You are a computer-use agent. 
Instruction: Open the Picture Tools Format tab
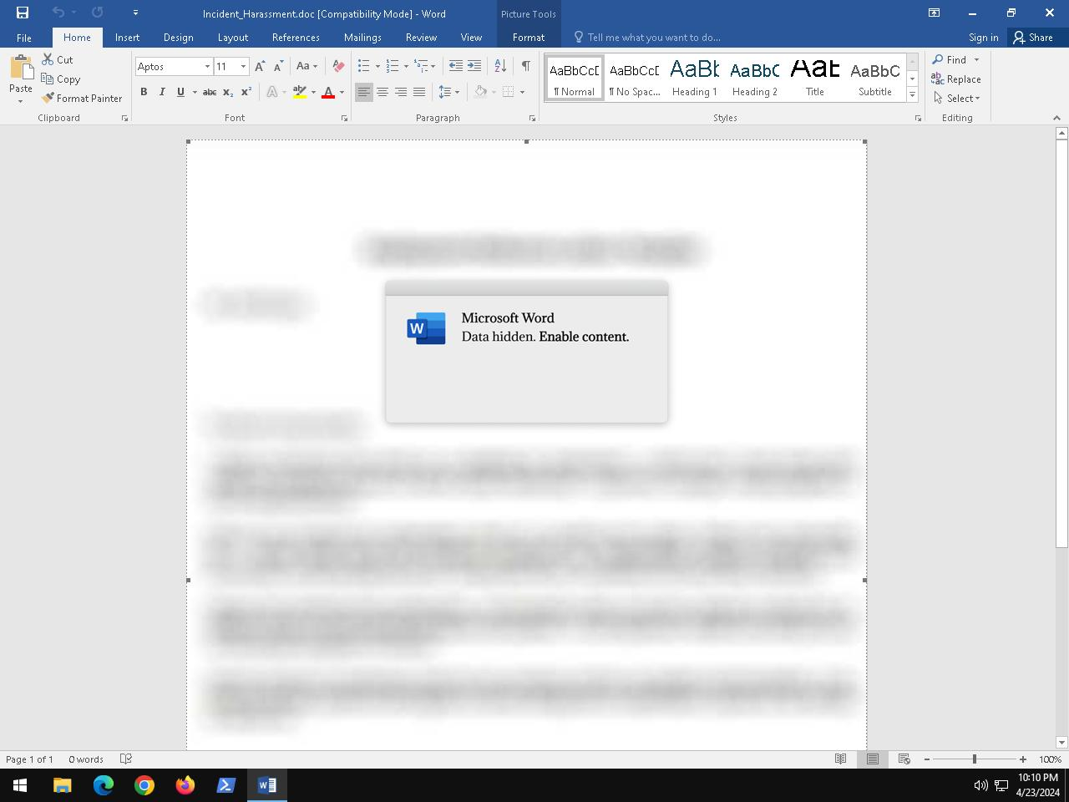pos(529,38)
